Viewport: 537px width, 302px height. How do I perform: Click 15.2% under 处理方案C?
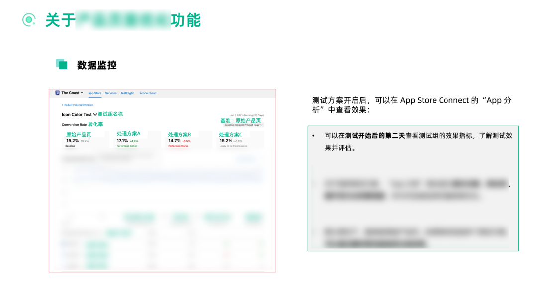(x=226, y=141)
